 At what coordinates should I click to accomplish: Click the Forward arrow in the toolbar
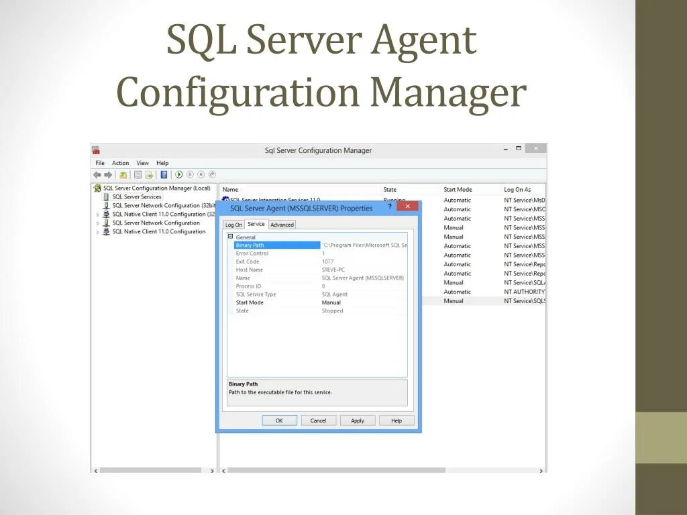tap(108, 175)
